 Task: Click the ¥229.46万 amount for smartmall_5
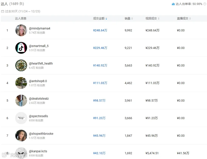click(x=100, y=48)
